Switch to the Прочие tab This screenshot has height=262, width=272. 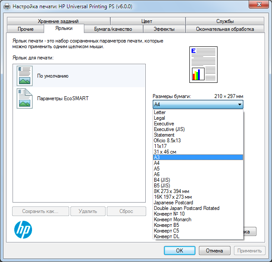pyautogui.click(x=26, y=29)
